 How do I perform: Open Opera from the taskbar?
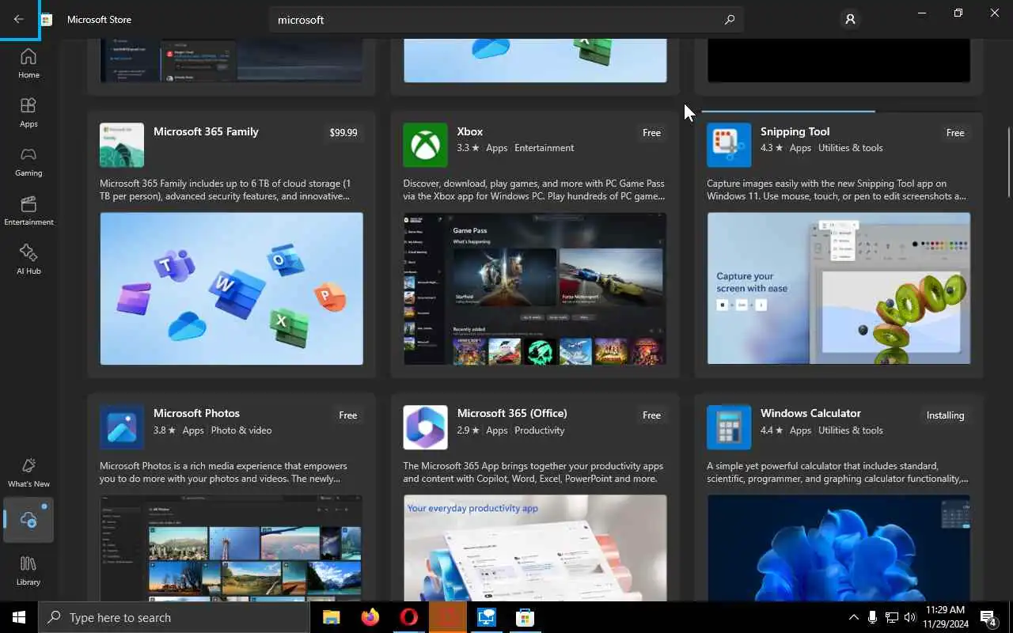[x=408, y=617]
